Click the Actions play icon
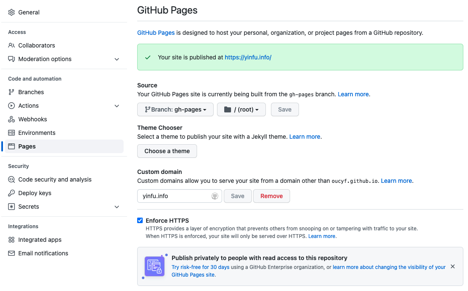The height and width of the screenshot is (291, 468). tap(11, 106)
